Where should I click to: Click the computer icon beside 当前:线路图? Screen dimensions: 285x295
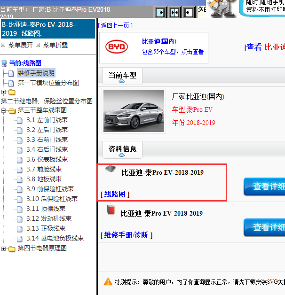point(4,63)
